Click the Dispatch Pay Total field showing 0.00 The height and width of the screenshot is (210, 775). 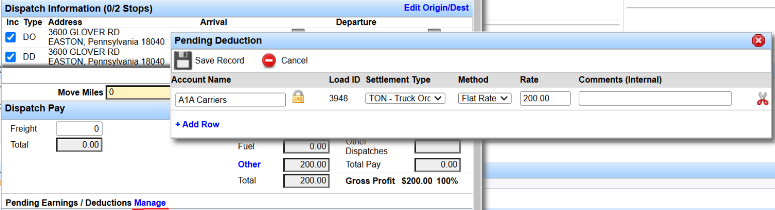(79, 145)
